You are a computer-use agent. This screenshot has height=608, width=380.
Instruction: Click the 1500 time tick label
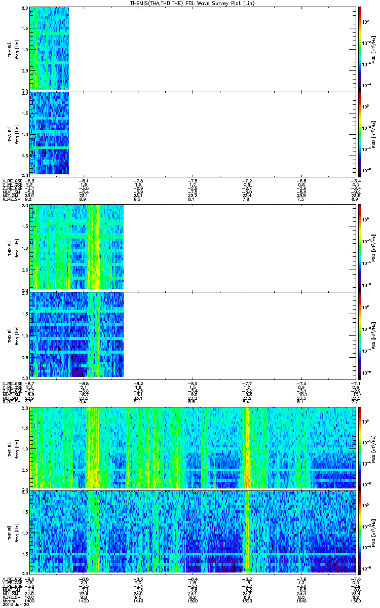pos(193,601)
